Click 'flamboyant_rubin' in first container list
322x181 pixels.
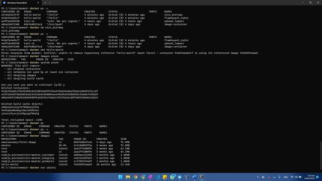(176, 18)
